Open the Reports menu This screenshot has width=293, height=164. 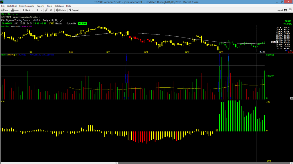click(40, 6)
